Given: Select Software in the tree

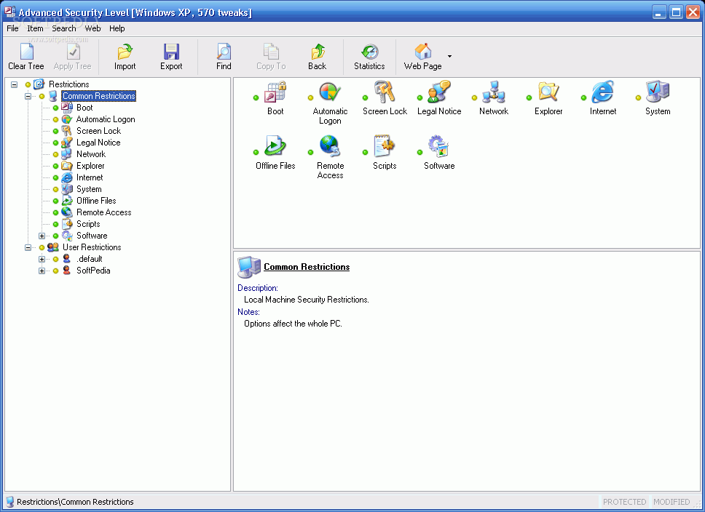Looking at the screenshot, I should tap(92, 236).
